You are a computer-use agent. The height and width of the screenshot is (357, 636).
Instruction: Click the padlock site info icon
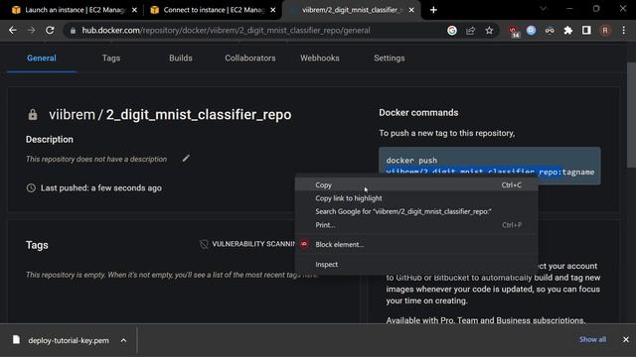[73, 31]
